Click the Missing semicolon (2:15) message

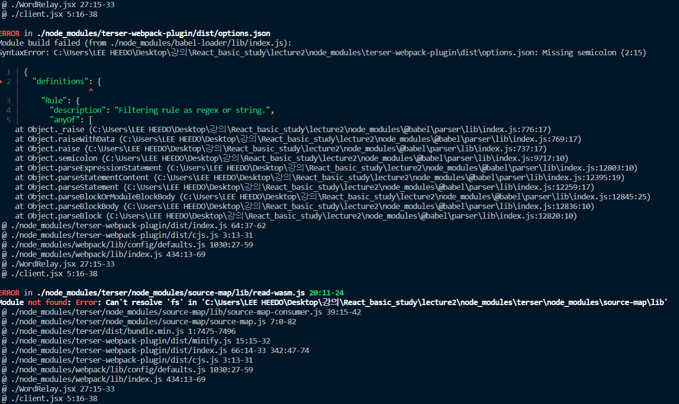[594, 52]
